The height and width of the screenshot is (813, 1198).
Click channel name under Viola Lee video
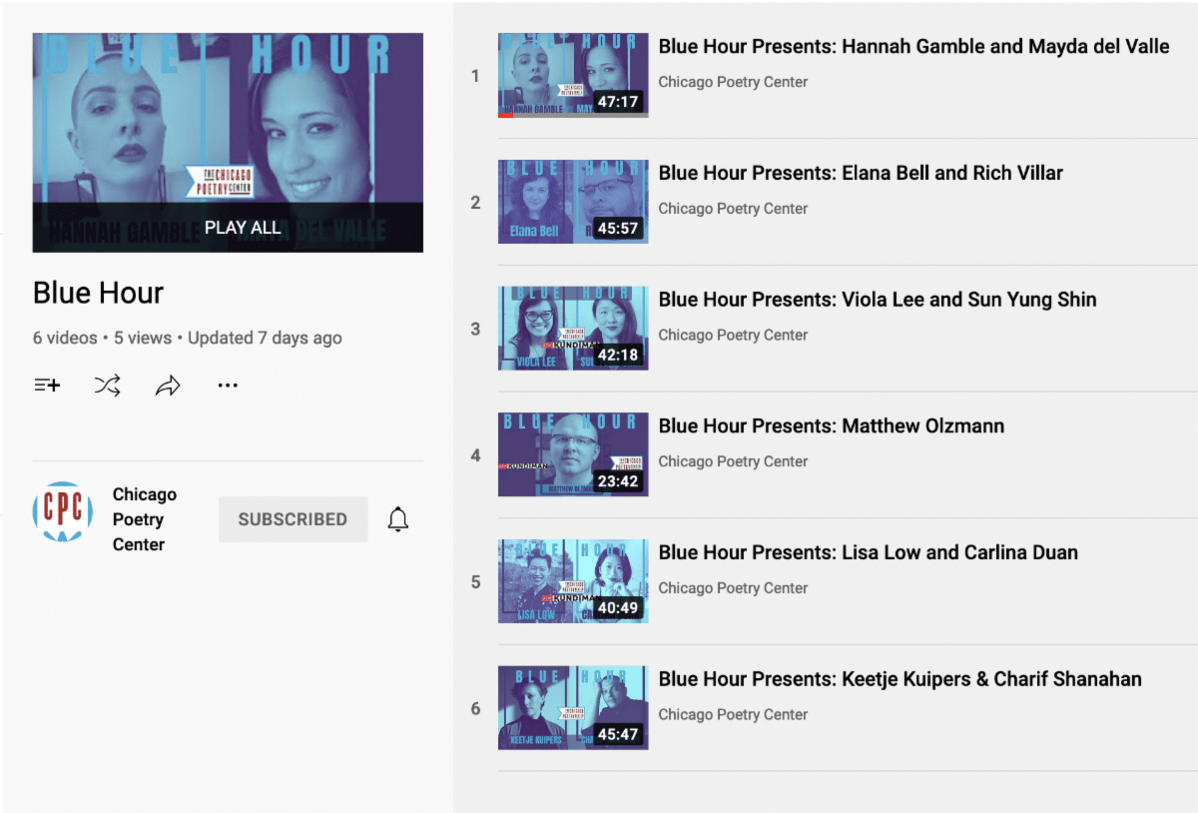pos(733,336)
